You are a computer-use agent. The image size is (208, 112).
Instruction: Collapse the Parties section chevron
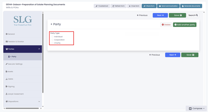pos(39,49)
